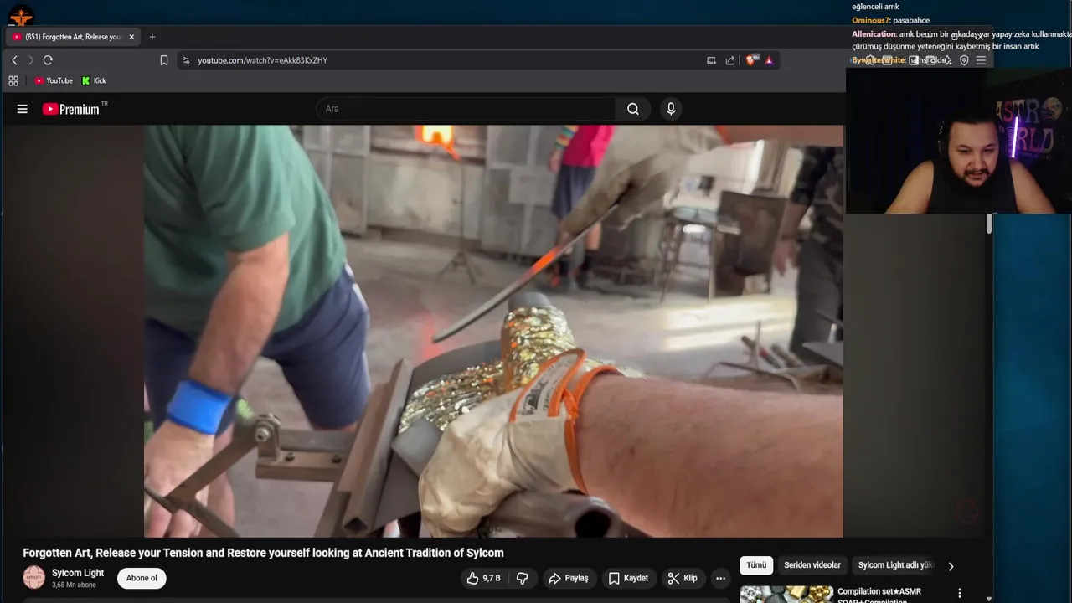Open a new browser tab

pos(152,37)
